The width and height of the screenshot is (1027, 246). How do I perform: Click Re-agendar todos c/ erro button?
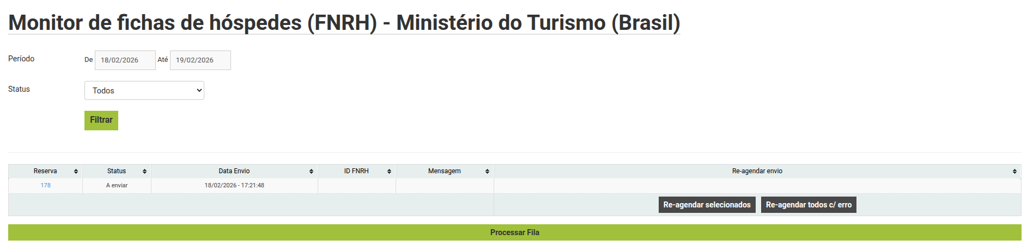[809, 205]
